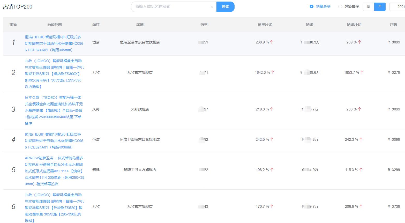Click the 均价 column header

point(394,24)
